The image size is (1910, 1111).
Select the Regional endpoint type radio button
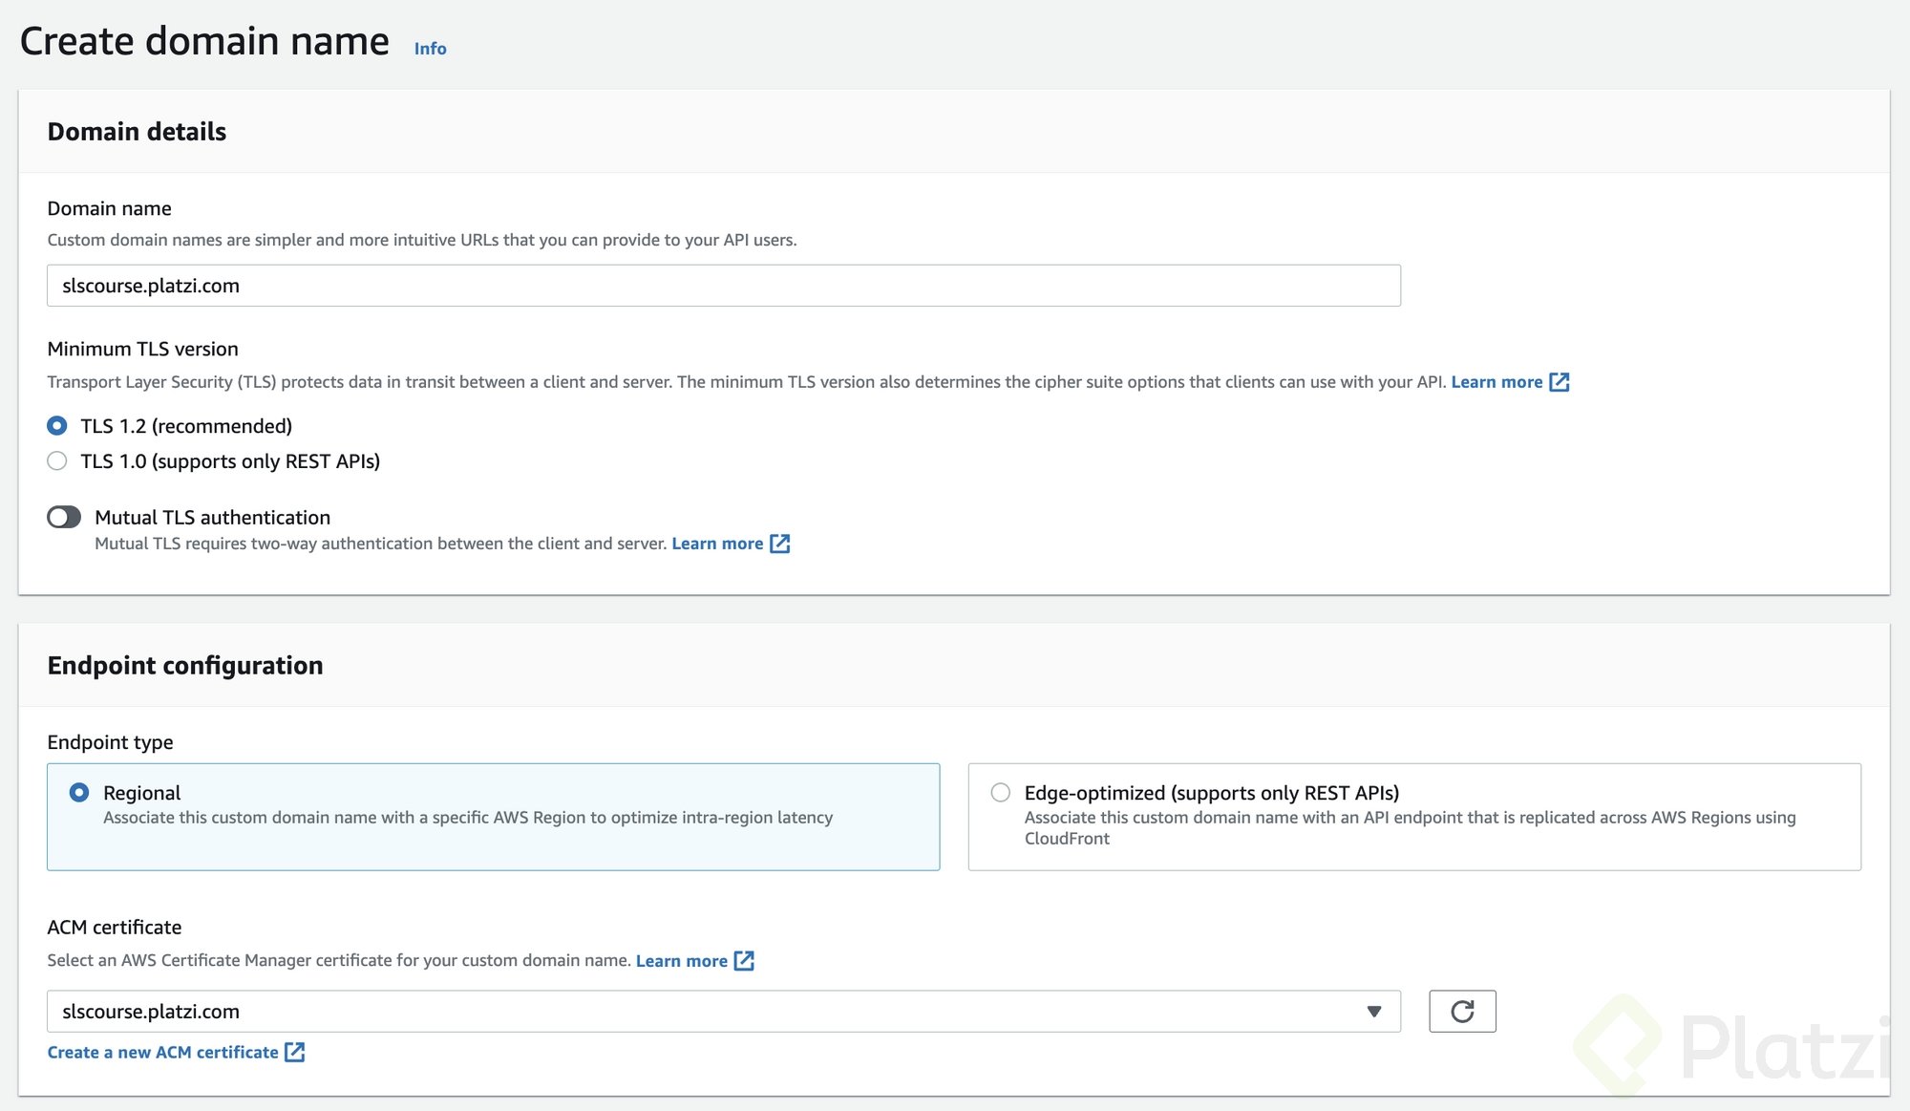(79, 792)
